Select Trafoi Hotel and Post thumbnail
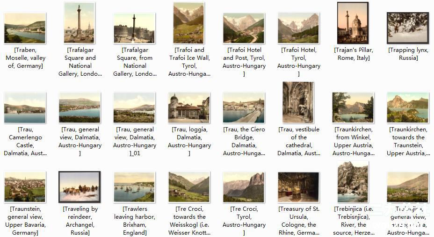 (x=244, y=28)
